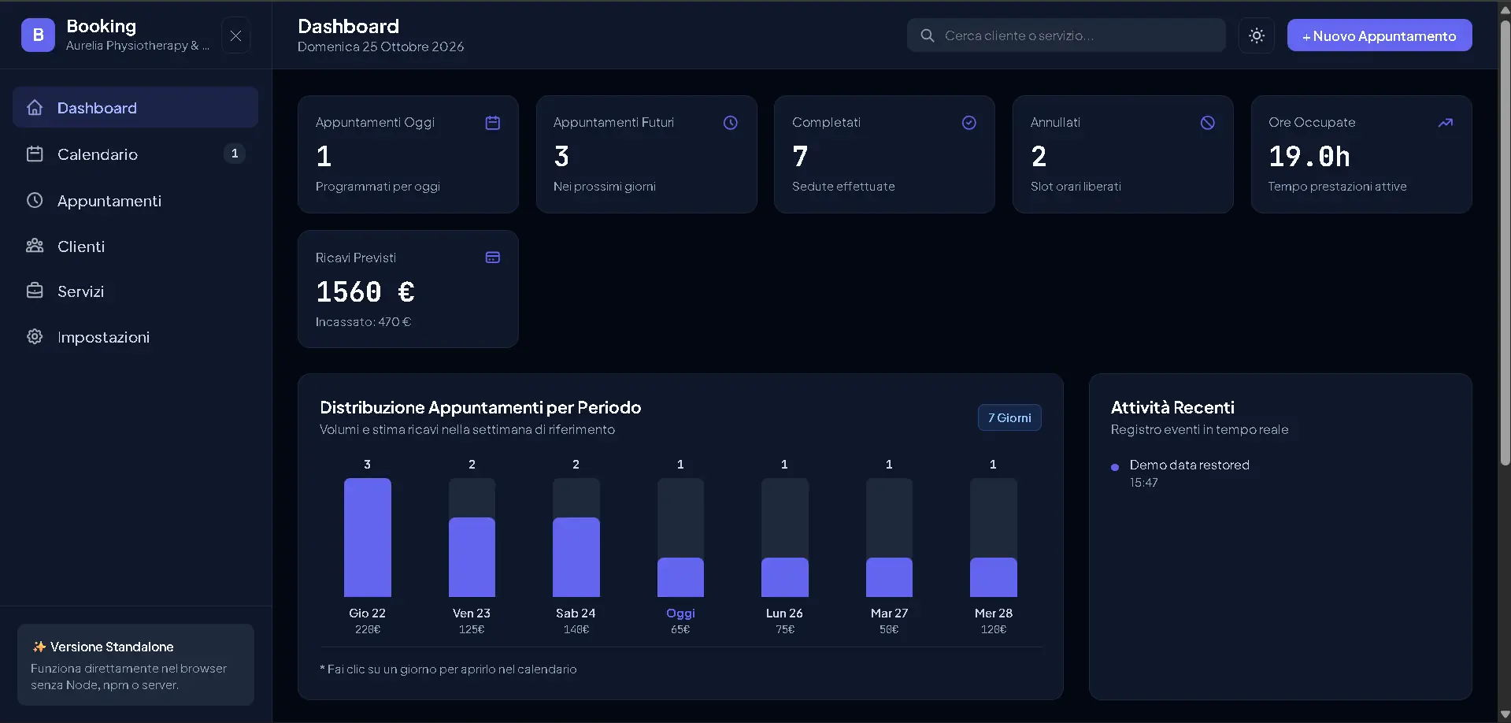Open the Clienti page

pos(135,247)
